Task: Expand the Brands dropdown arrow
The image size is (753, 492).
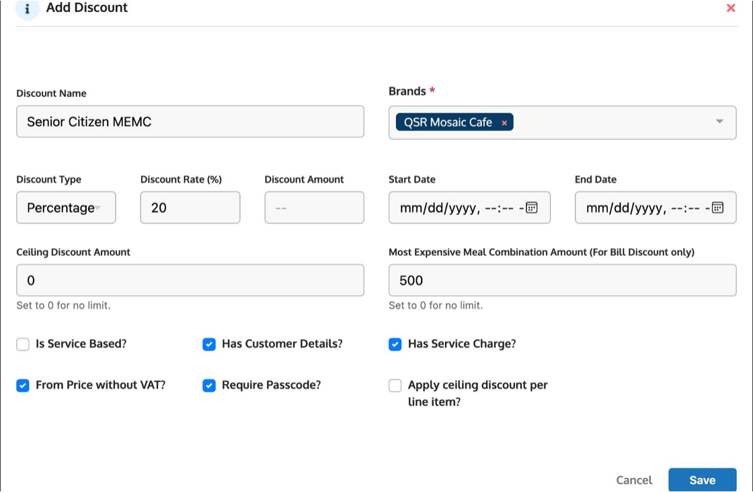Action: (719, 122)
